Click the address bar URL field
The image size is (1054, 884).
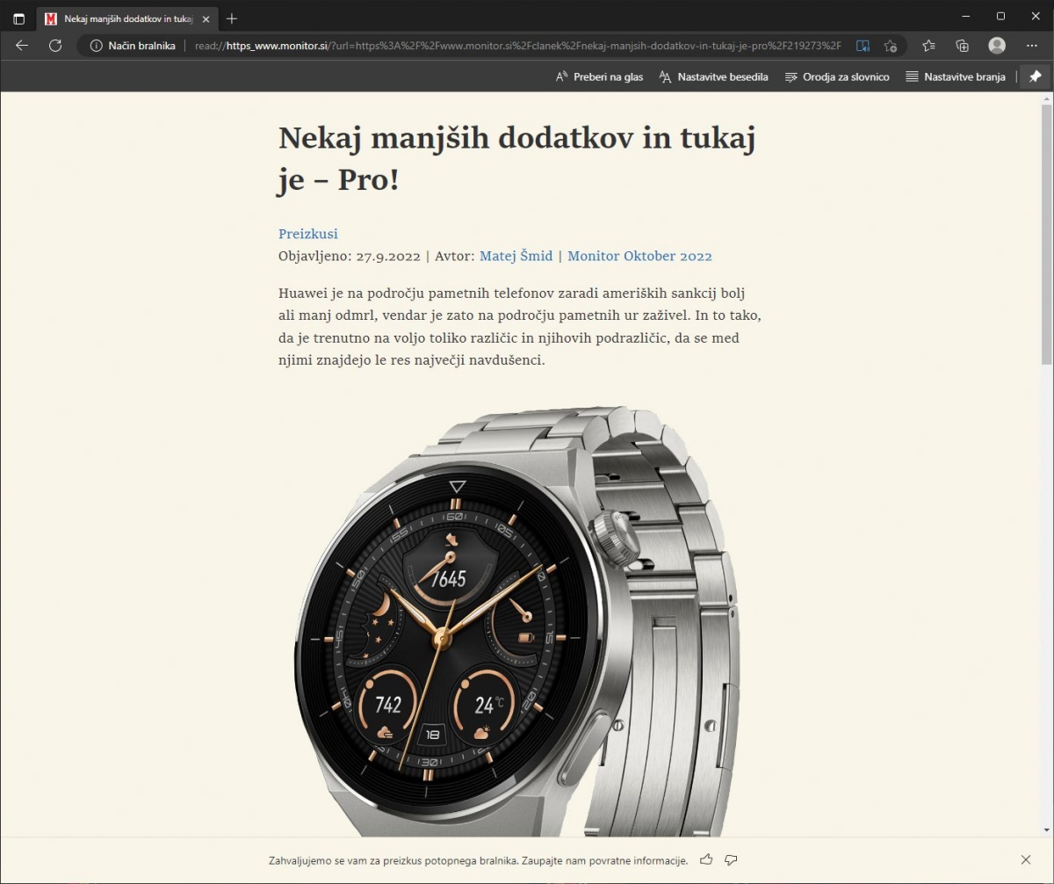518,46
